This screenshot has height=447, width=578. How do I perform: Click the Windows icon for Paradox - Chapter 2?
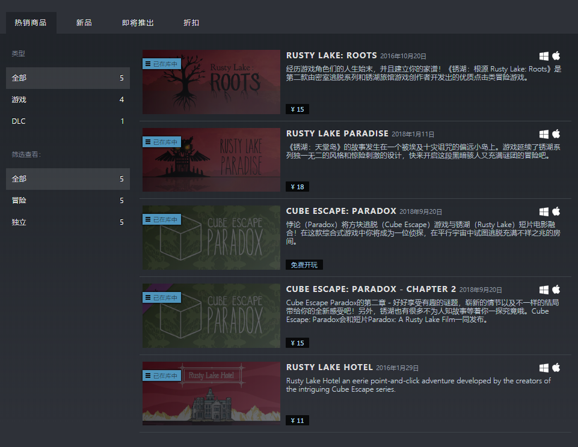[x=544, y=289]
